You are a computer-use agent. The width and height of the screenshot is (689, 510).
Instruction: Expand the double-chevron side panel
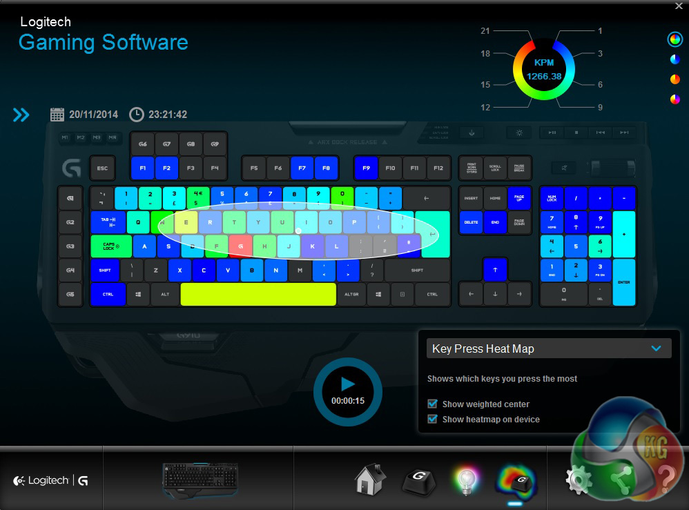[x=21, y=115]
